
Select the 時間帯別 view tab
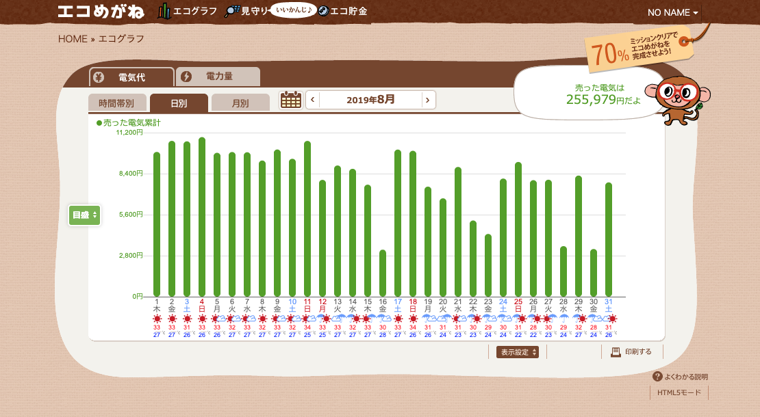pyautogui.click(x=117, y=103)
